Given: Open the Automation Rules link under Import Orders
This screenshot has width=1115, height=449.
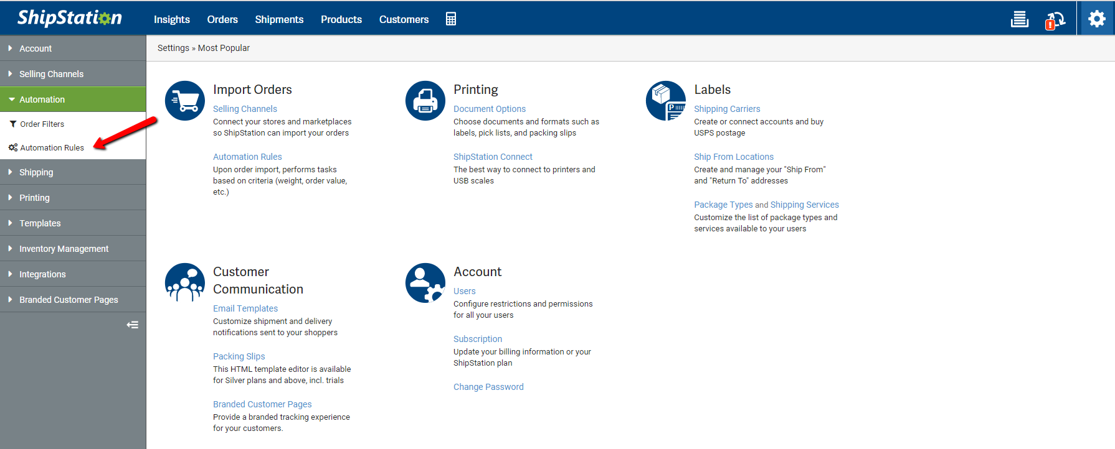Looking at the screenshot, I should coord(247,157).
